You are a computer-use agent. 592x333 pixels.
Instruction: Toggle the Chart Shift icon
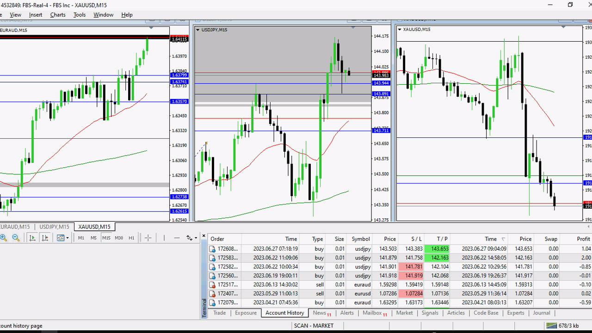click(x=45, y=238)
